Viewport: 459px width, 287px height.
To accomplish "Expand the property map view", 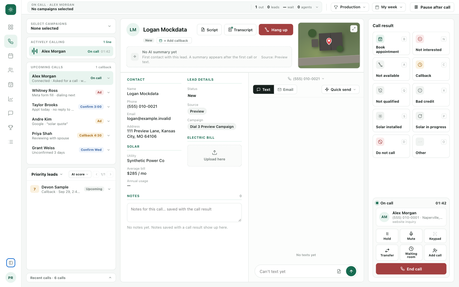I will pyautogui.click(x=354, y=29).
